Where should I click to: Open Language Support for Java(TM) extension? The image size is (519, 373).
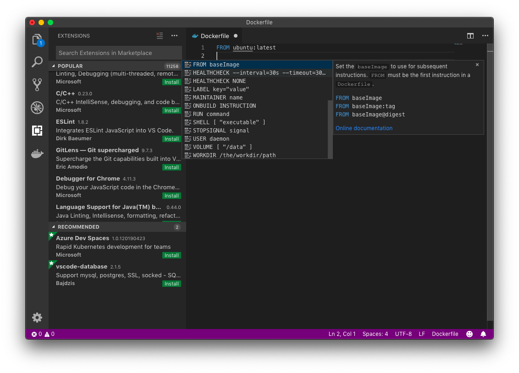(x=117, y=211)
